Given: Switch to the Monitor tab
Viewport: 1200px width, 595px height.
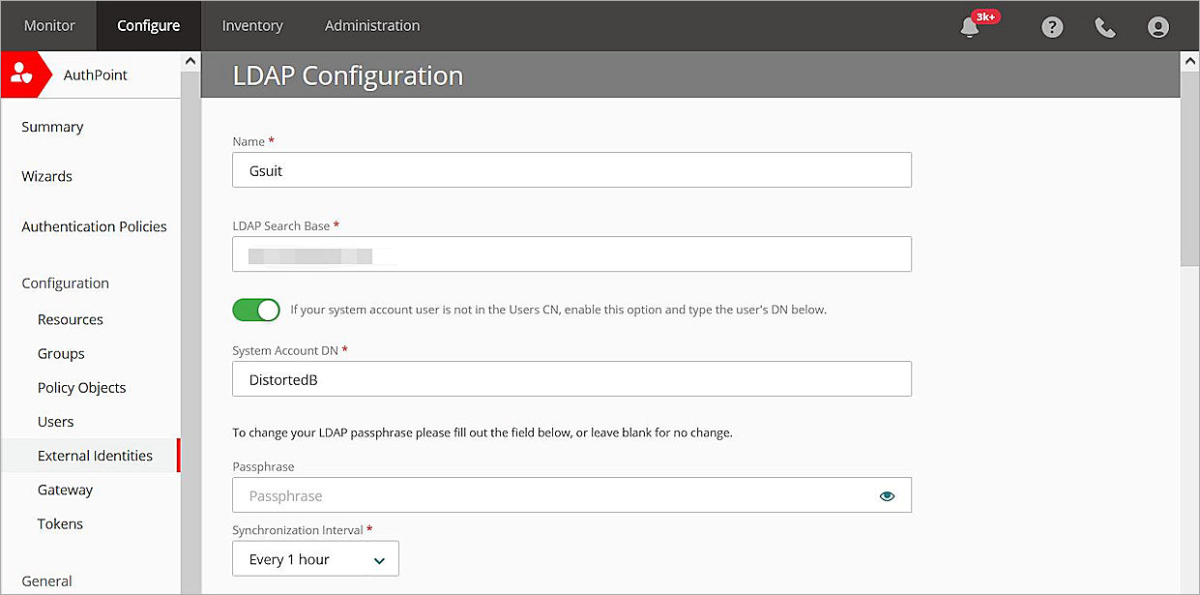Looking at the screenshot, I should point(48,26).
